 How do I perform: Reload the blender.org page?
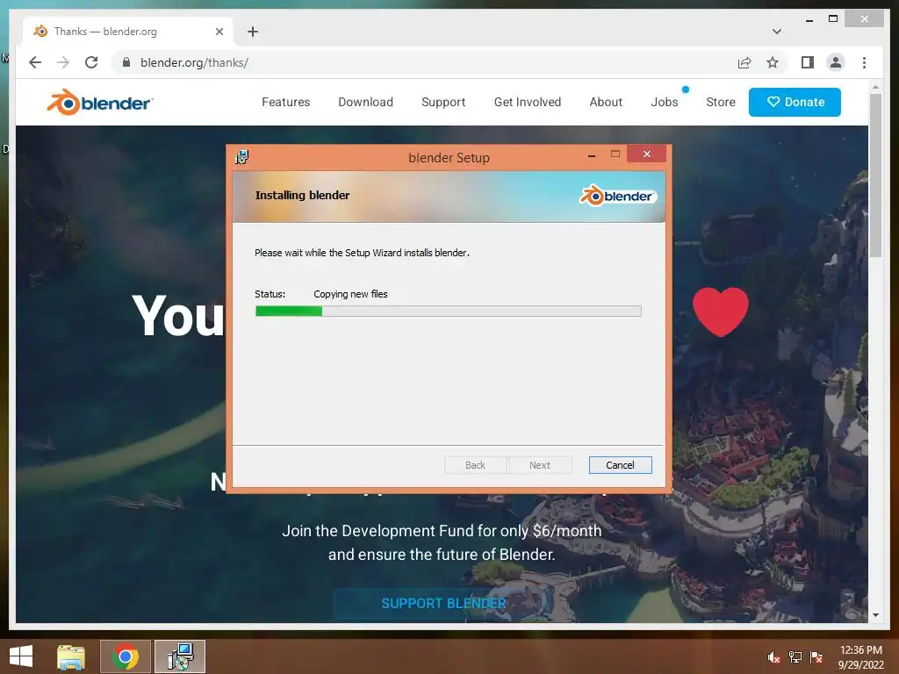point(91,62)
